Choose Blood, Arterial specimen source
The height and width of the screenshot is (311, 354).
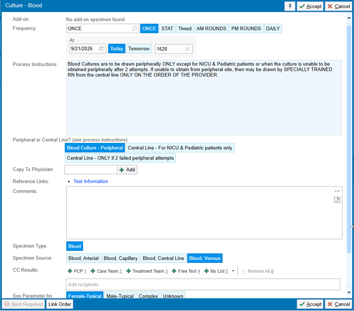(x=83, y=258)
